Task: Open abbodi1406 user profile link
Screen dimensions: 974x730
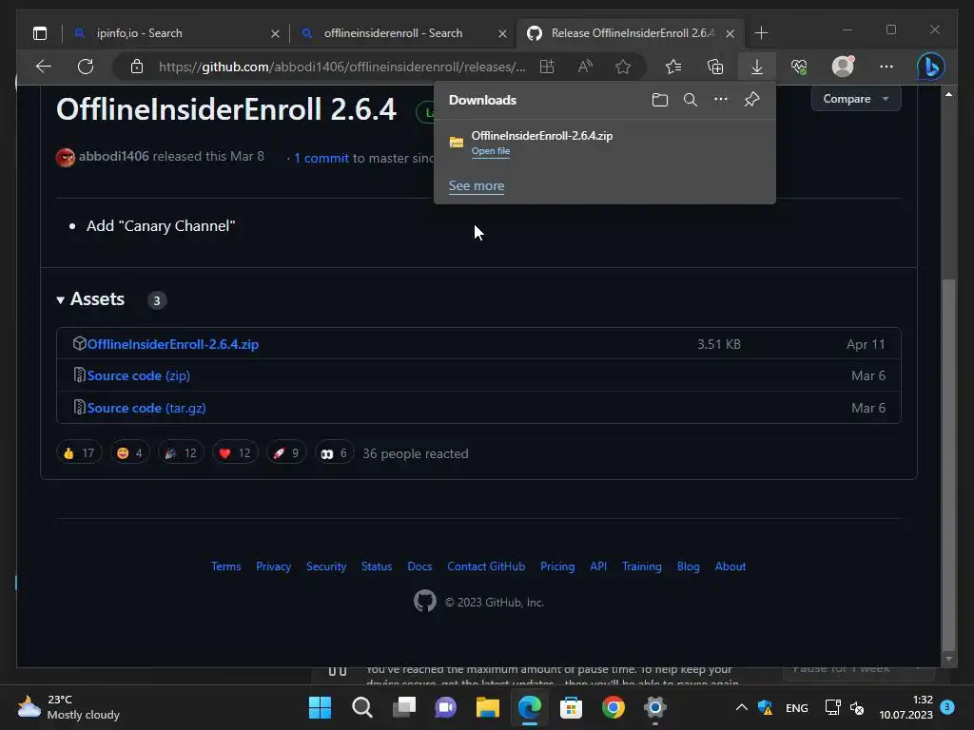Action: [114, 157]
